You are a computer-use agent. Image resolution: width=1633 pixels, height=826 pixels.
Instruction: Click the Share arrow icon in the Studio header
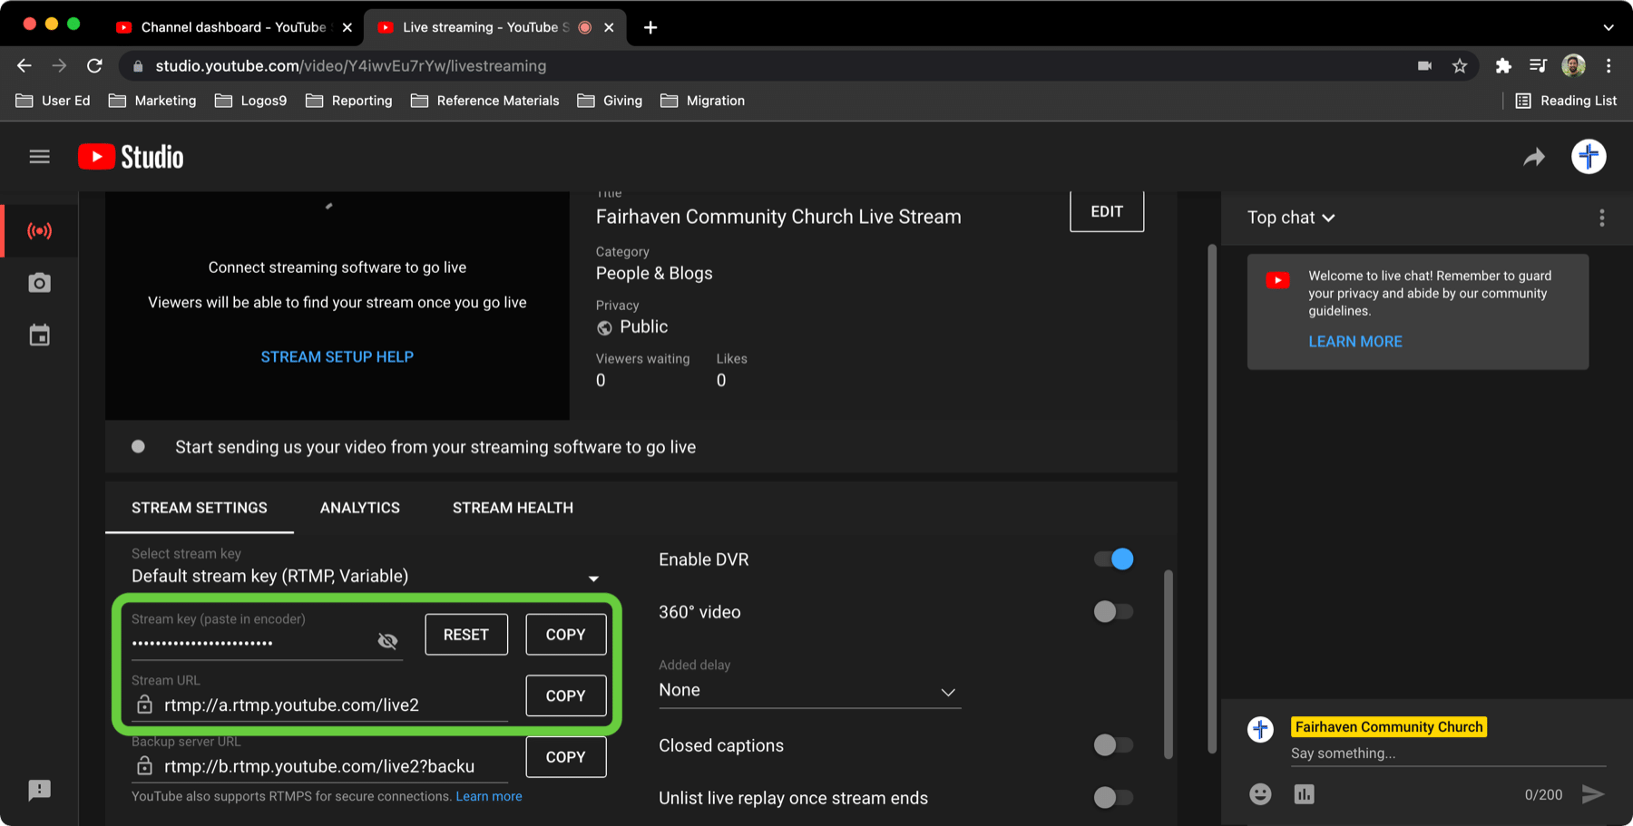coord(1533,157)
